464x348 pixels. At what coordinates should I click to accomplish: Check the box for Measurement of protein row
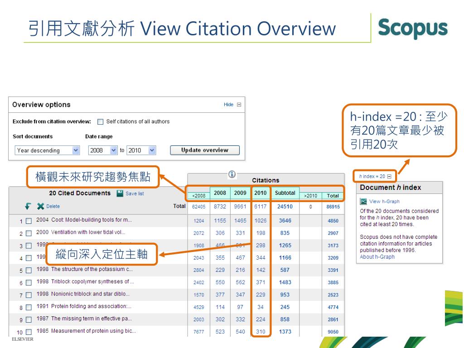click(29, 332)
